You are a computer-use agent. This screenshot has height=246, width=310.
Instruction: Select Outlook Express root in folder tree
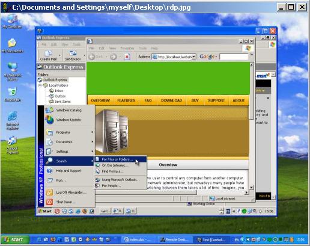click(x=55, y=80)
